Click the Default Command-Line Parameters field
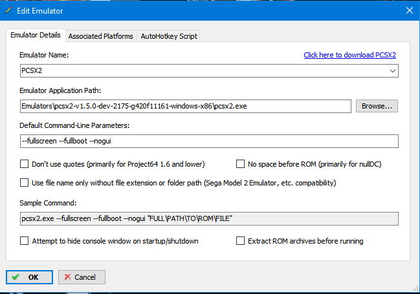This screenshot has width=420, height=294. [x=209, y=141]
